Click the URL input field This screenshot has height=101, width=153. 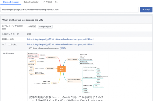pos(70,10)
